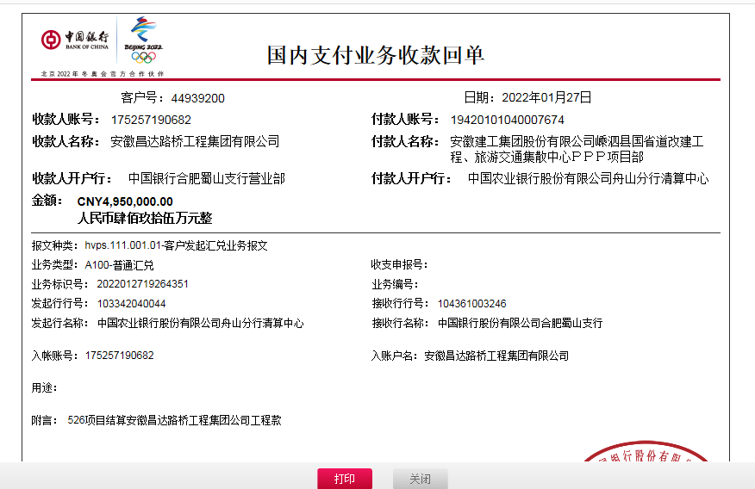Screen dimensions: 755x489
Task: Click the red bank seal stamp
Action: coord(646,455)
